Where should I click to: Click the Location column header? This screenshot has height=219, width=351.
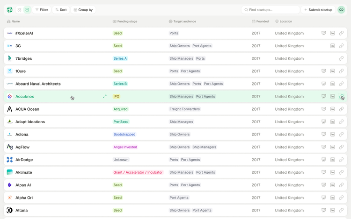[x=284, y=21]
